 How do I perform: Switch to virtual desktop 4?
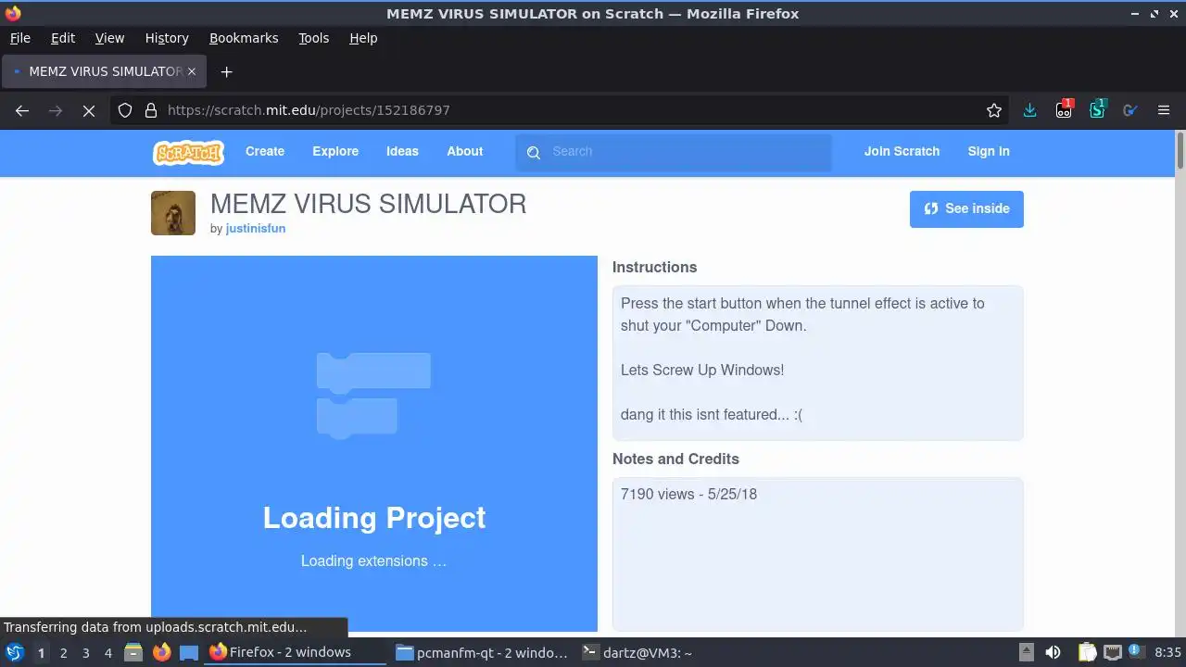(107, 653)
